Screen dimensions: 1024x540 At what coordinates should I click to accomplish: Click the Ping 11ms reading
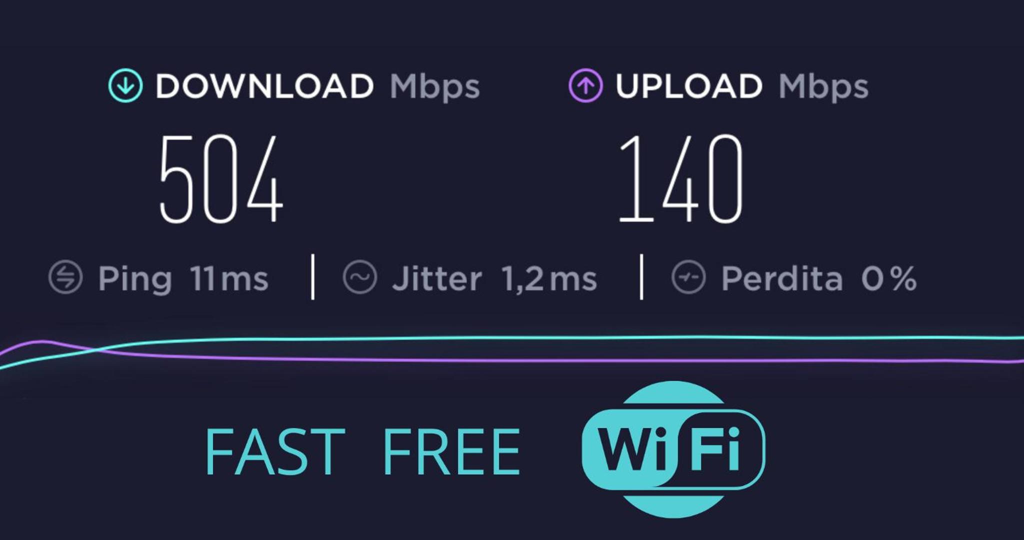point(183,278)
